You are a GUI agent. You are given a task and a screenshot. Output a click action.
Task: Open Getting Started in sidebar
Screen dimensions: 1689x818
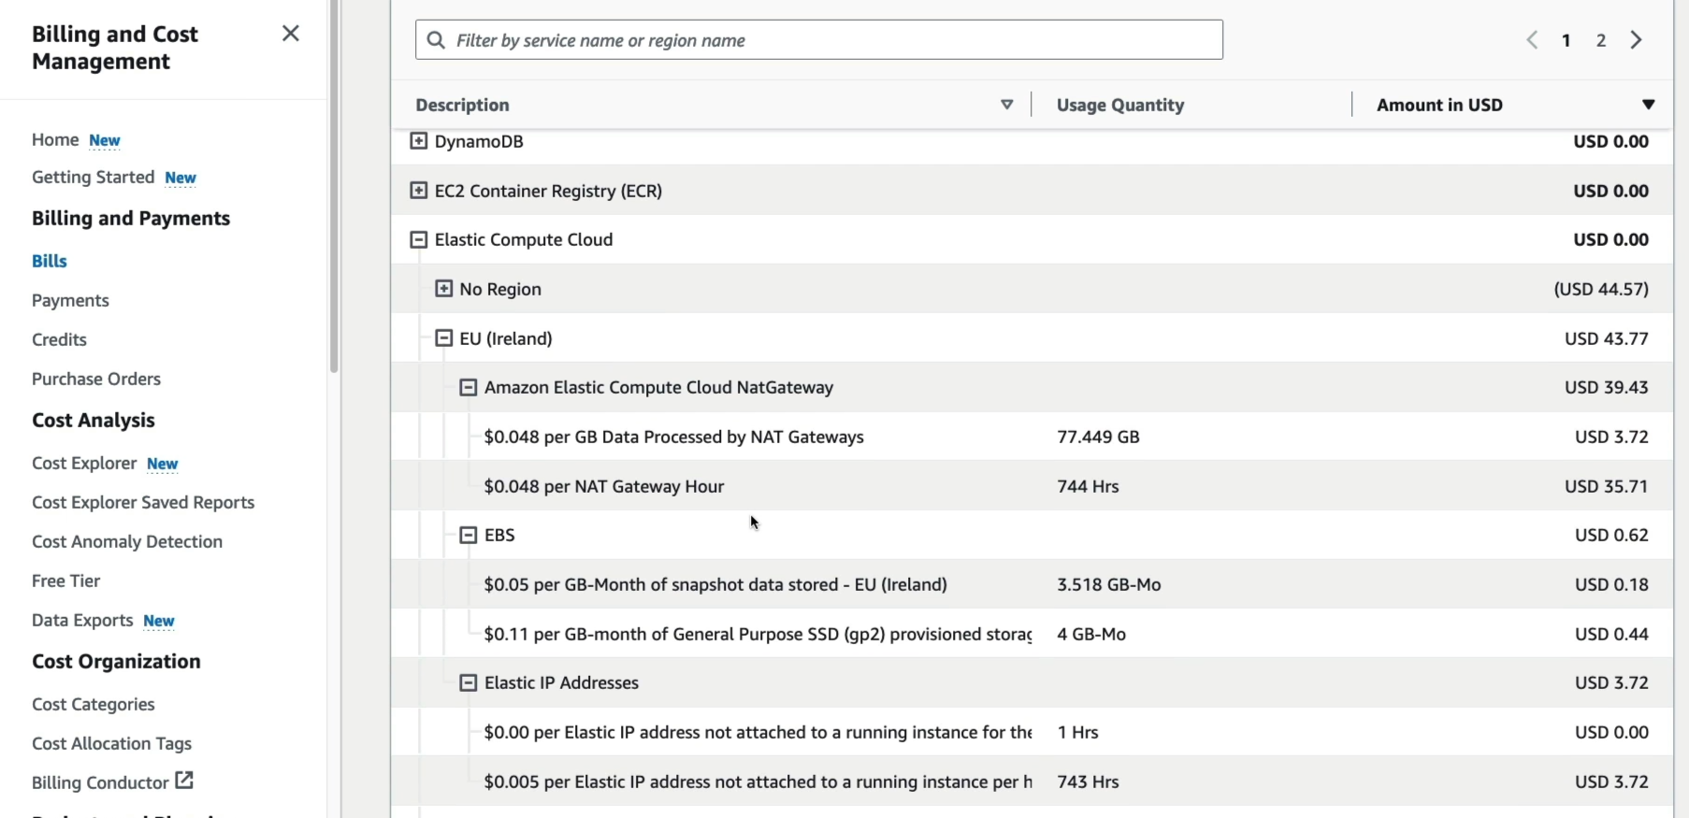[93, 177]
